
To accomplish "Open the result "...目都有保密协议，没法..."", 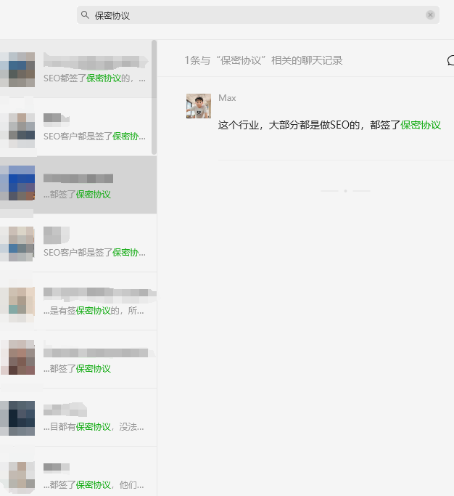I will tap(78, 418).
